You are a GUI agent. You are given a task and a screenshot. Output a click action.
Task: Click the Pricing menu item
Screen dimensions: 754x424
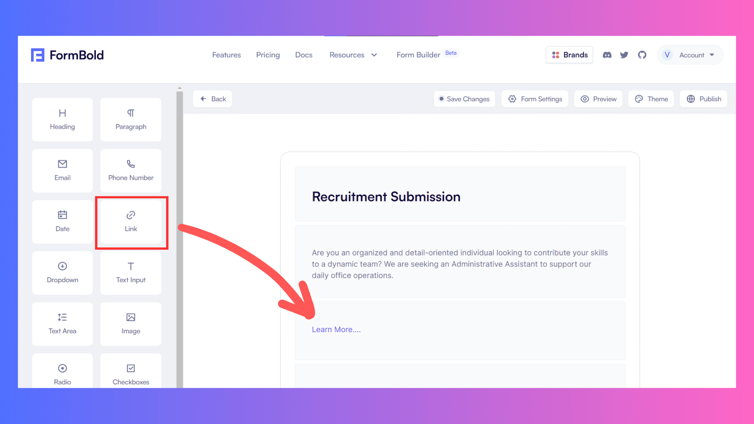click(268, 55)
